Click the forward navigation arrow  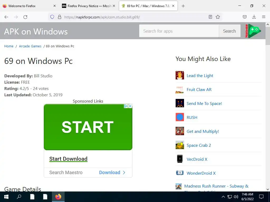coord(16,17)
